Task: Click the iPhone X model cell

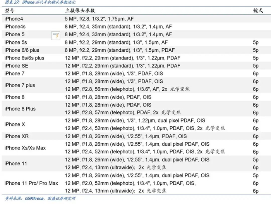Action: (x=15, y=124)
